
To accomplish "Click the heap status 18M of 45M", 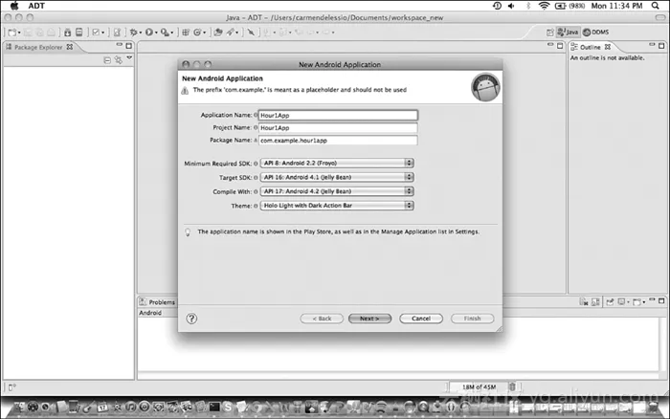I will pos(479,387).
